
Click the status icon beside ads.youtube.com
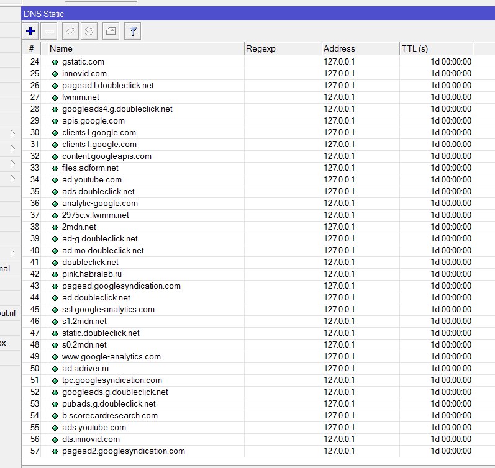(55, 428)
